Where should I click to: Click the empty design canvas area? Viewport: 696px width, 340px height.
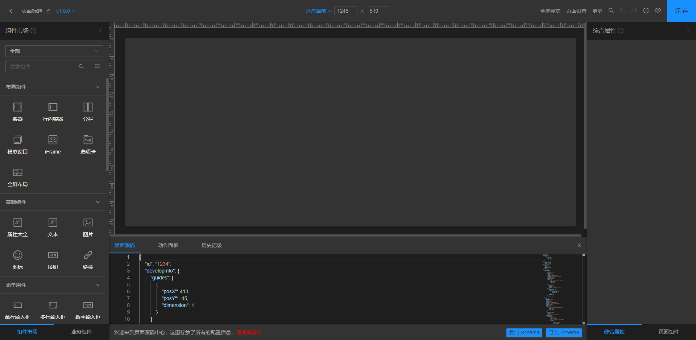click(x=351, y=132)
